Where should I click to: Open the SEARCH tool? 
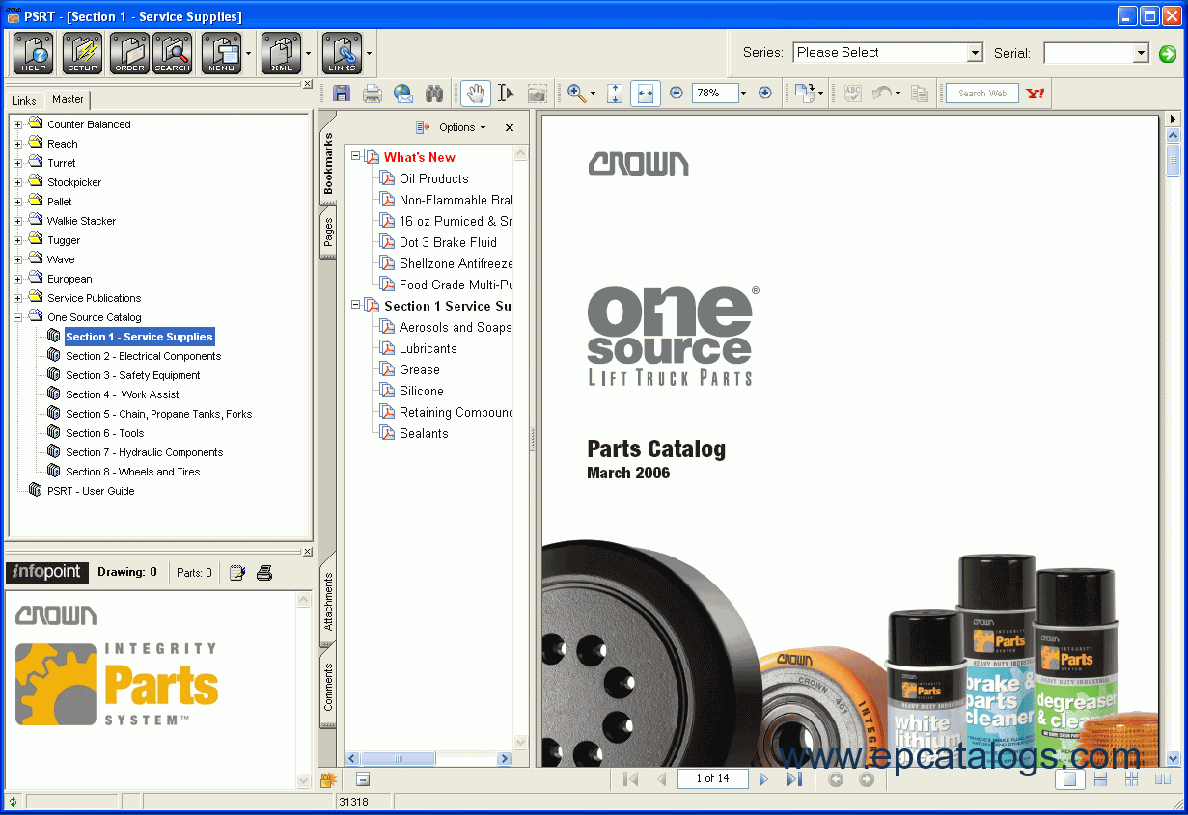coord(173,53)
